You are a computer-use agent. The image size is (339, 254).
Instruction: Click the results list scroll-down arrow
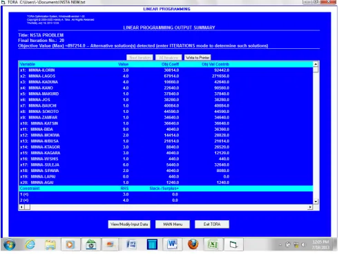tap(316, 202)
